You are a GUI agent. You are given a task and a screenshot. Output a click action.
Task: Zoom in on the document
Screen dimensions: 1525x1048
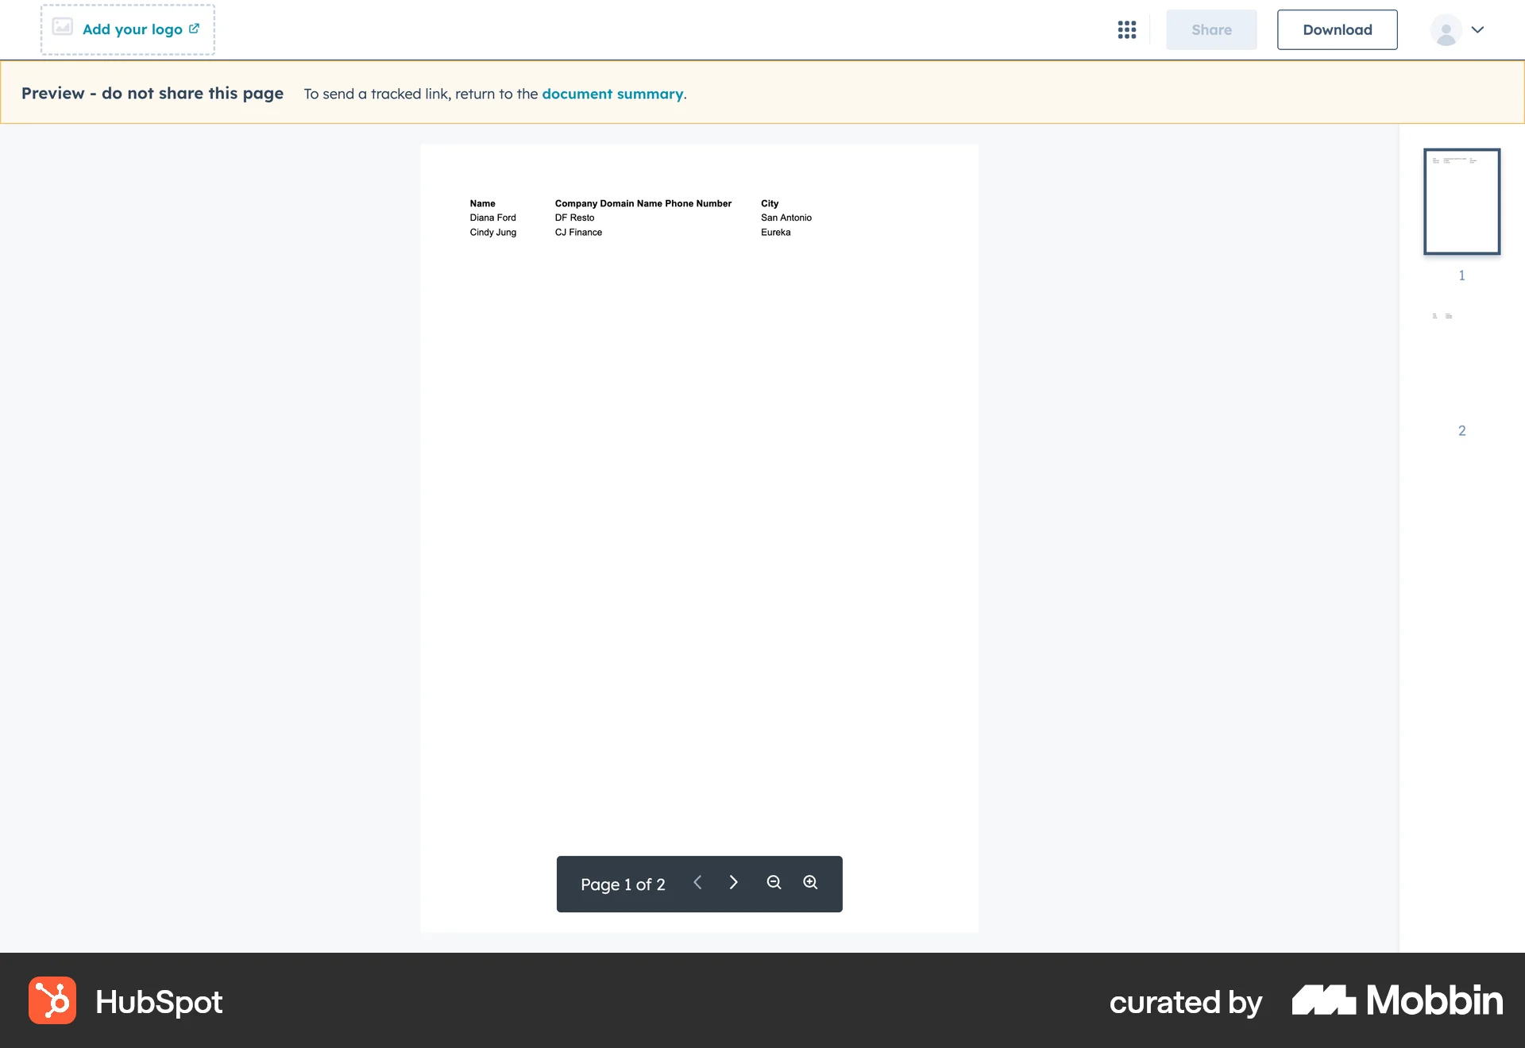[x=810, y=882]
